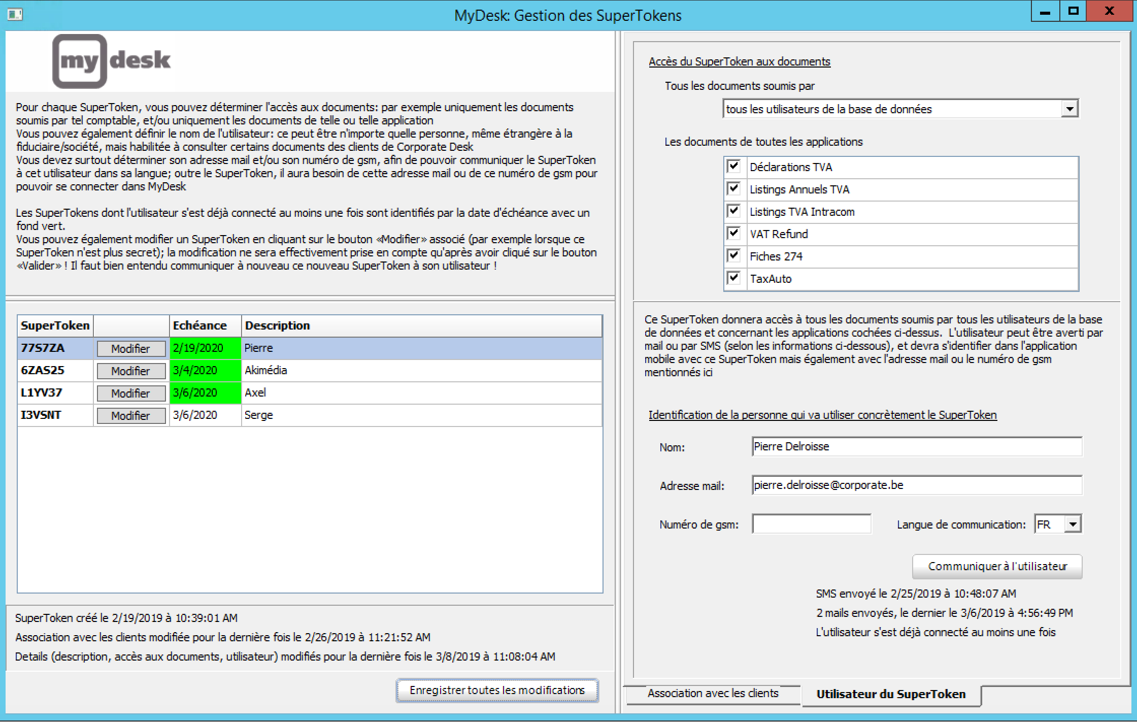Click the MyDesk logo image
Image resolution: width=1137 pixels, height=722 pixels.
coord(112,61)
